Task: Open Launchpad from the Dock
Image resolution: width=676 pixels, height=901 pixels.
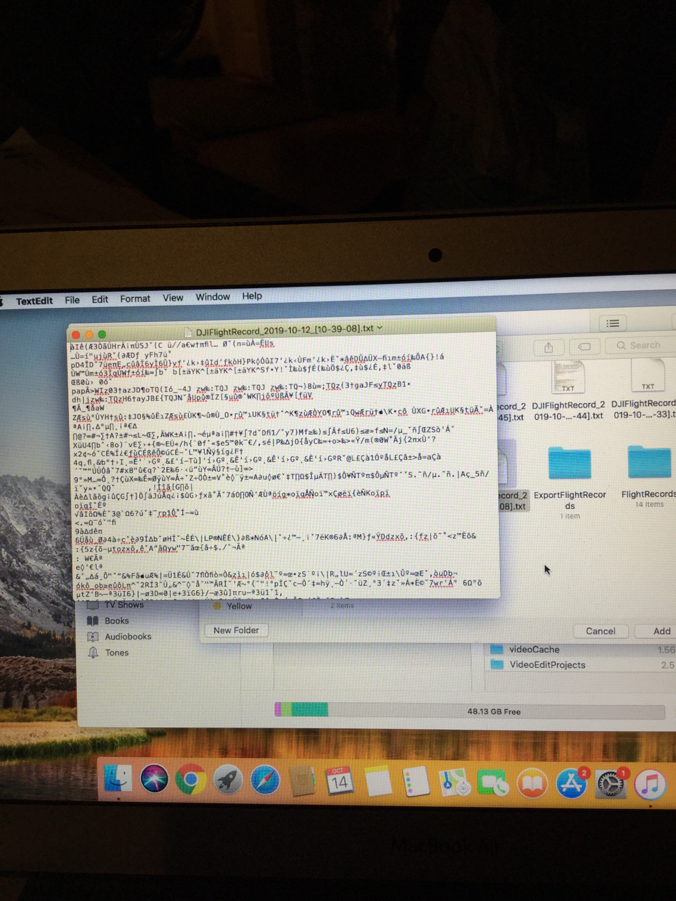Action: 228,781
